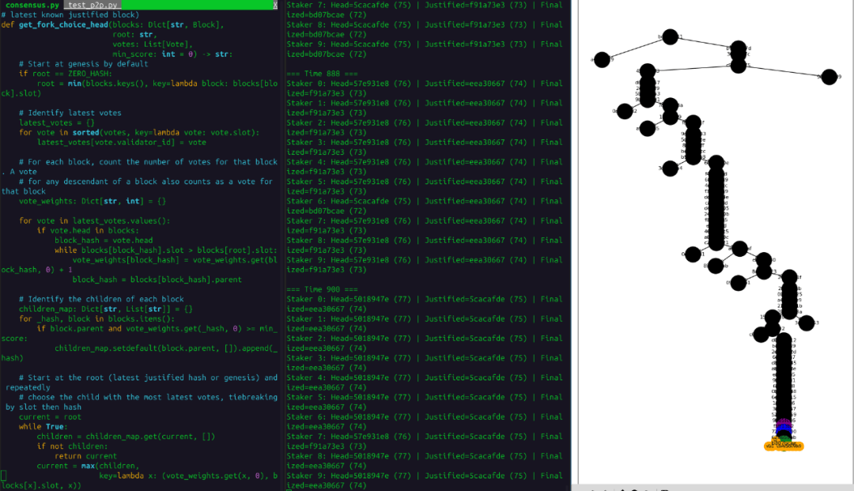The height and width of the screenshot is (491, 854).
Task: Click the far-left black node in graph
Action: pos(602,59)
